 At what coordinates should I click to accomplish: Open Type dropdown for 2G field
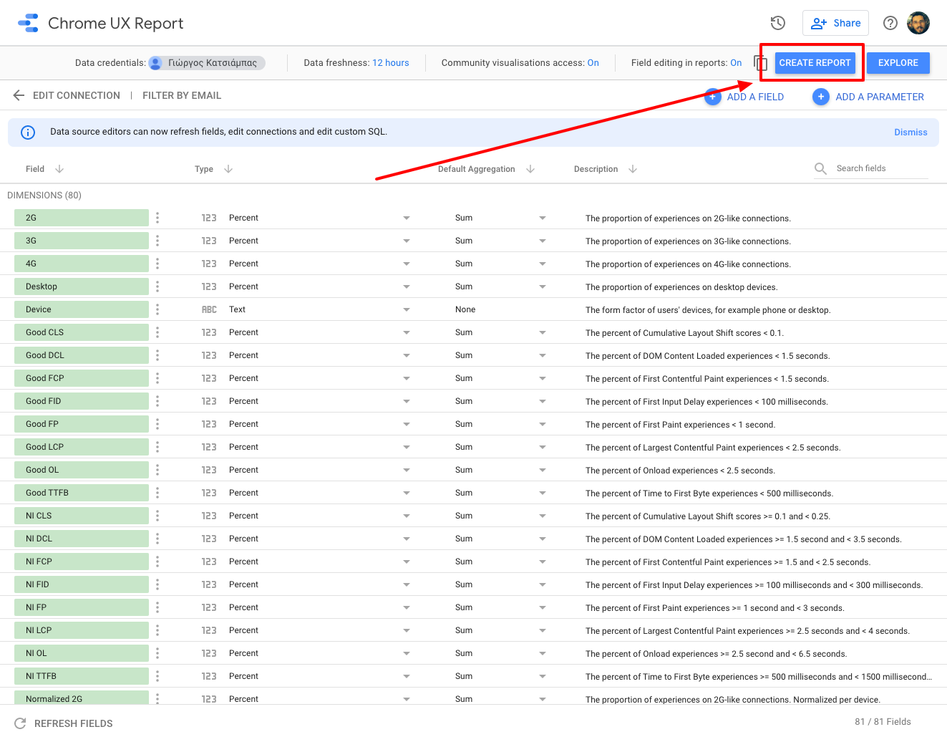click(x=407, y=218)
